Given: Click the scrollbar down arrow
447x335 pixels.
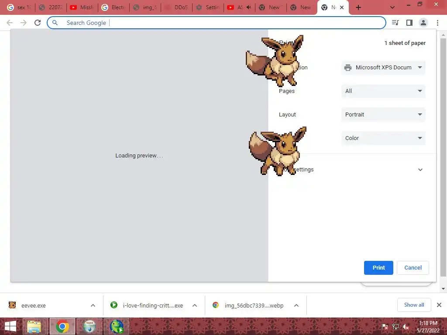Looking at the screenshot, I should tap(443, 289).
